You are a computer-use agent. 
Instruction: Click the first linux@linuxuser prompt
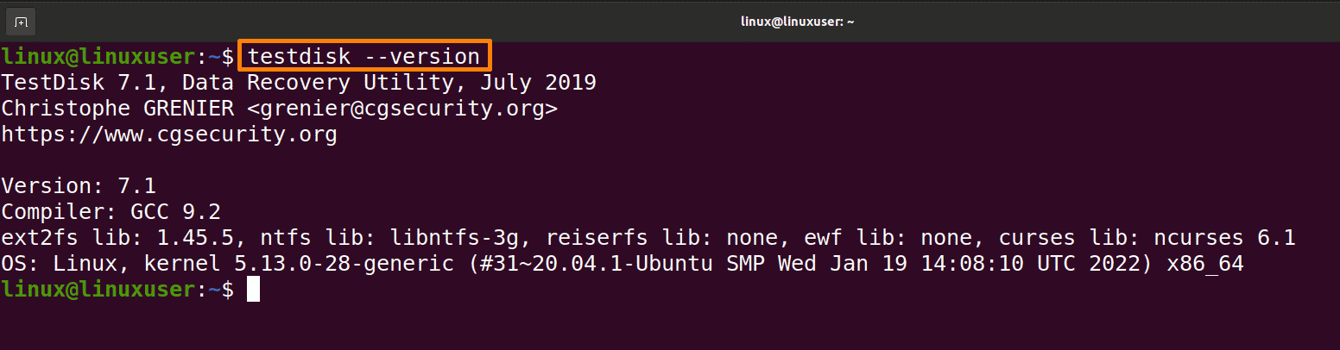(98, 57)
